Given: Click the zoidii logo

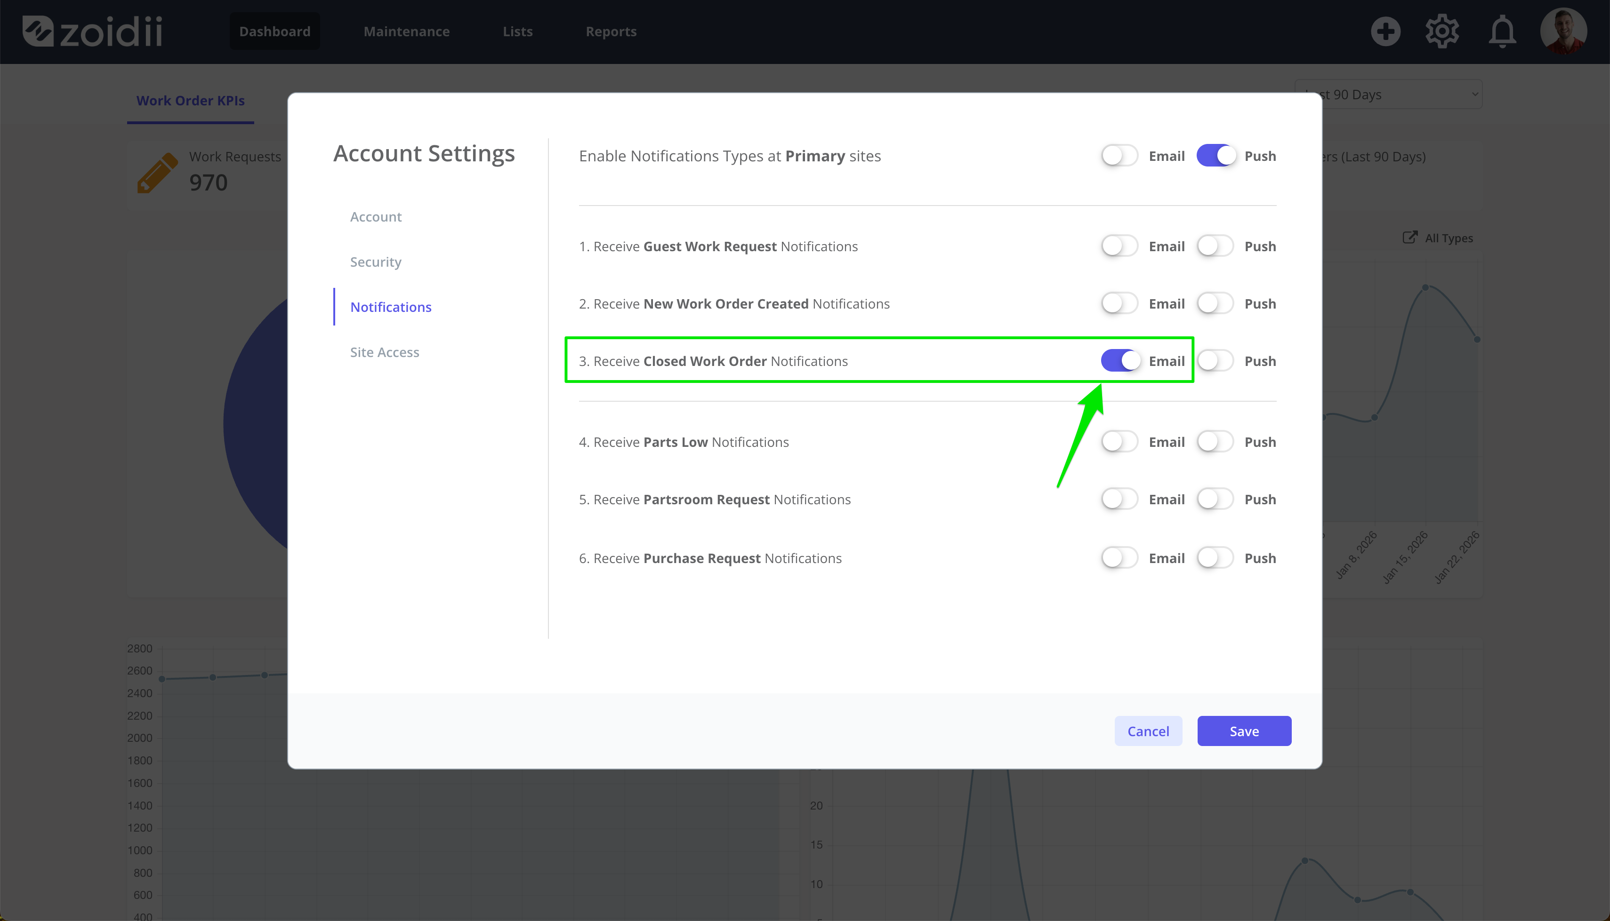Looking at the screenshot, I should point(92,32).
